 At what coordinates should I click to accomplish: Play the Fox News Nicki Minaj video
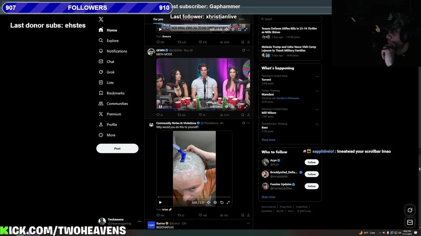[160, 29]
